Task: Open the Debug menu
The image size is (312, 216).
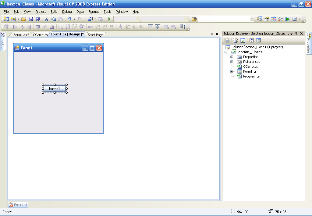Action: (x=67, y=12)
